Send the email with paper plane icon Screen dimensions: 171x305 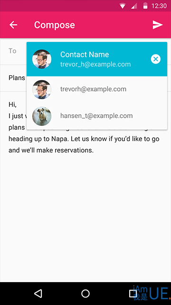157,25
